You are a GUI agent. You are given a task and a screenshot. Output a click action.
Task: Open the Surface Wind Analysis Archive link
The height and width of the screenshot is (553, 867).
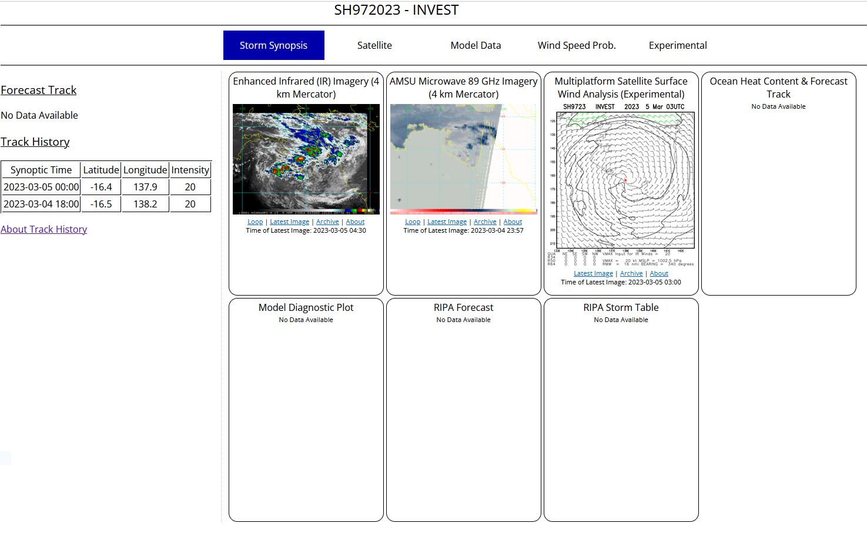(x=631, y=273)
